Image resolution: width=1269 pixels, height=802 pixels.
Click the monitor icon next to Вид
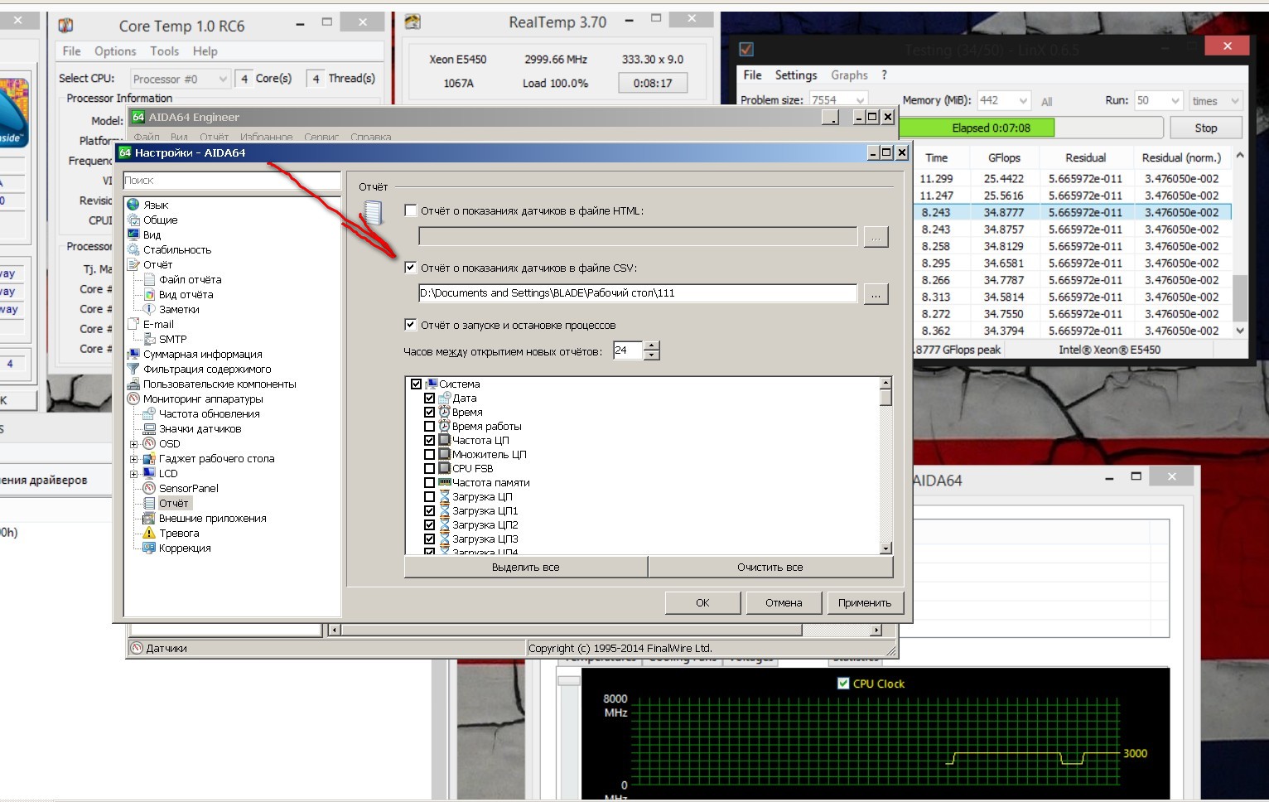(x=133, y=234)
